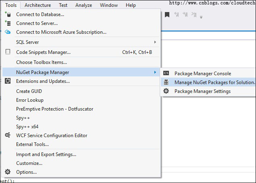The height and width of the screenshot is (183, 256).
Task: Click the Code Snippets Manager icon
Action: tap(8, 52)
